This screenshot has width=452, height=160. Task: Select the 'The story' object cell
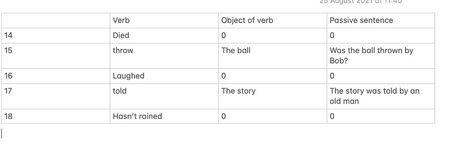[x=273, y=96]
